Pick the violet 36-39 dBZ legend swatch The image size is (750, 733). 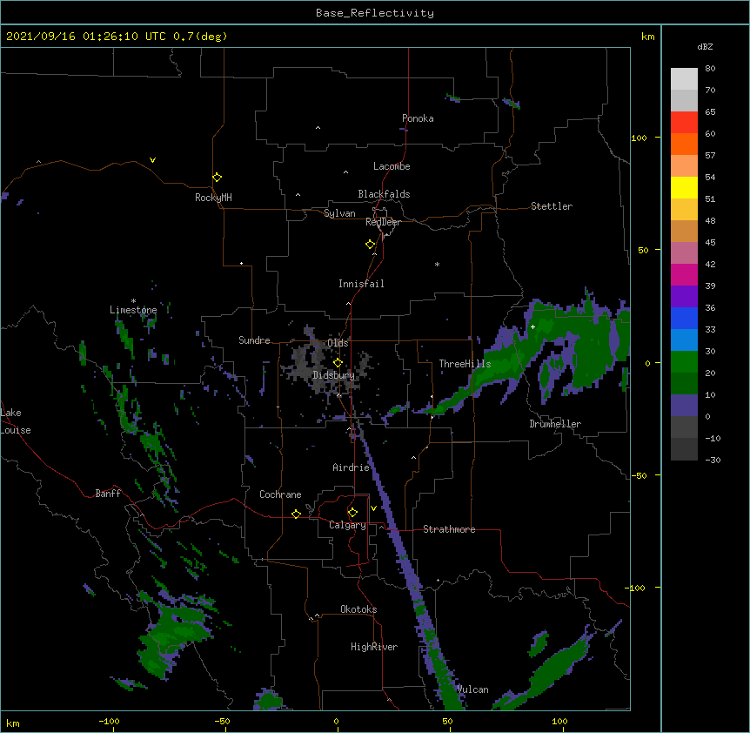click(x=684, y=297)
